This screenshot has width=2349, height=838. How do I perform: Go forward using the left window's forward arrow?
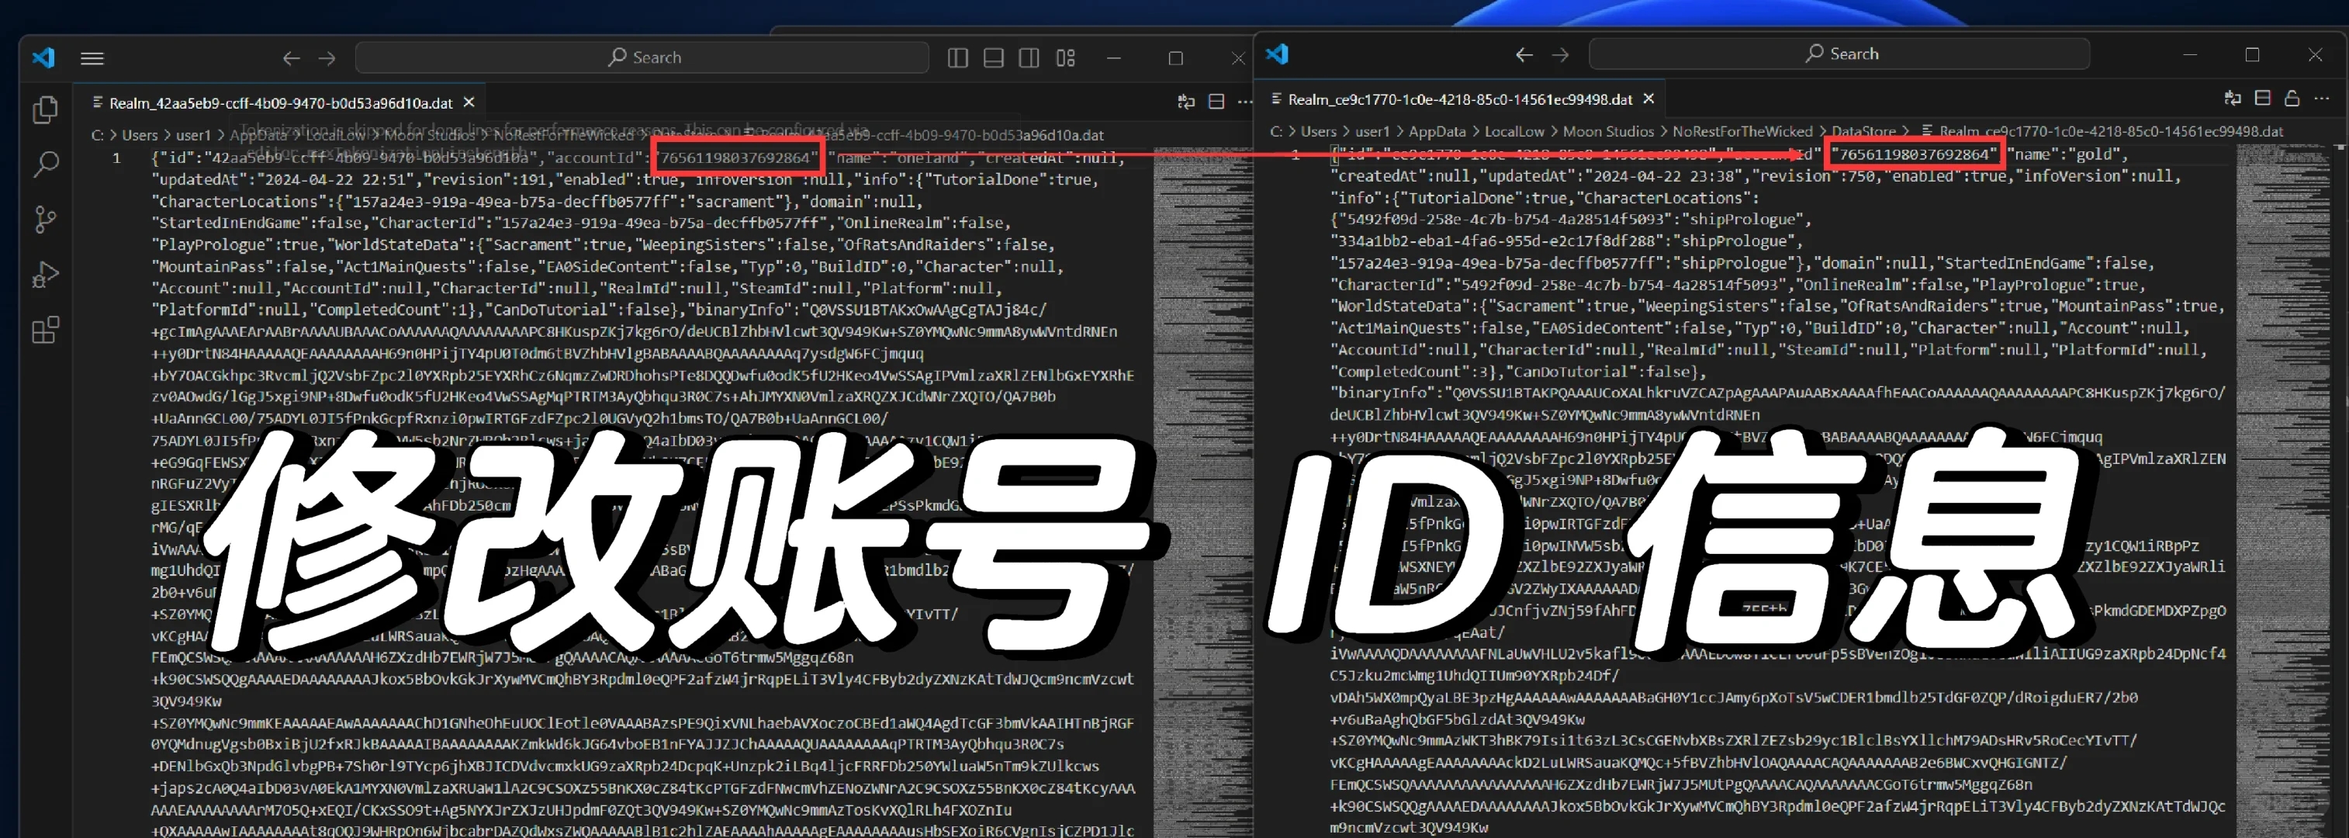327,58
